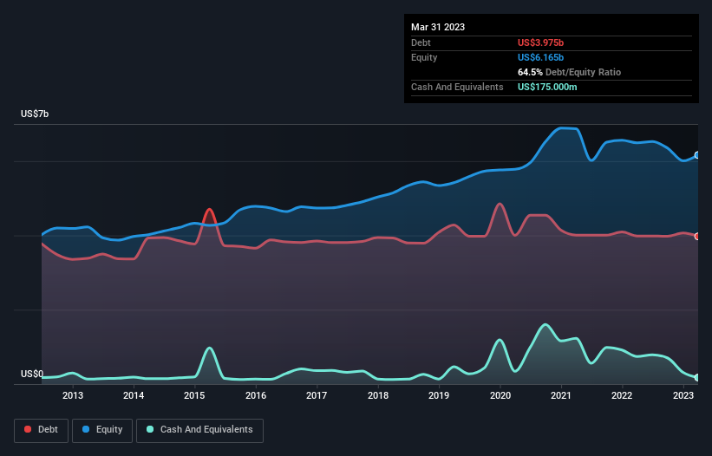Click the blue Equity legend dot
The image size is (712, 456).
[x=86, y=429]
